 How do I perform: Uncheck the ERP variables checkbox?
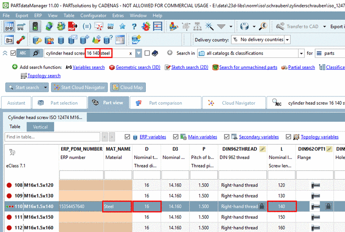[x=127, y=137]
